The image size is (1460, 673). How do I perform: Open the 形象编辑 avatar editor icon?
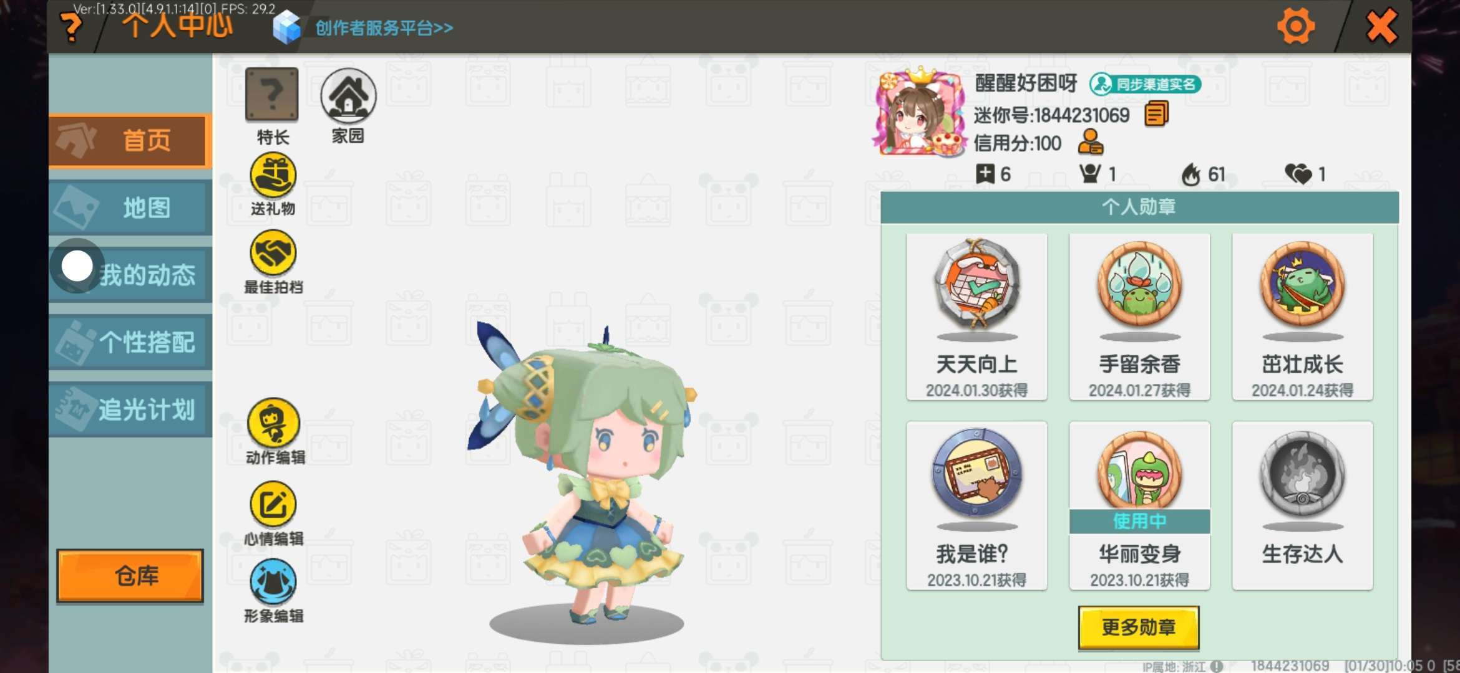pyautogui.click(x=273, y=582)
